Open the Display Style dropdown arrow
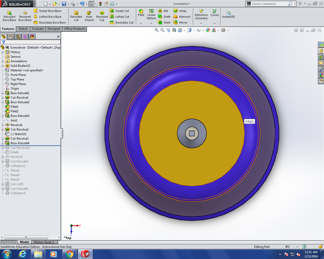324x259 pixels. click(194, 31)
